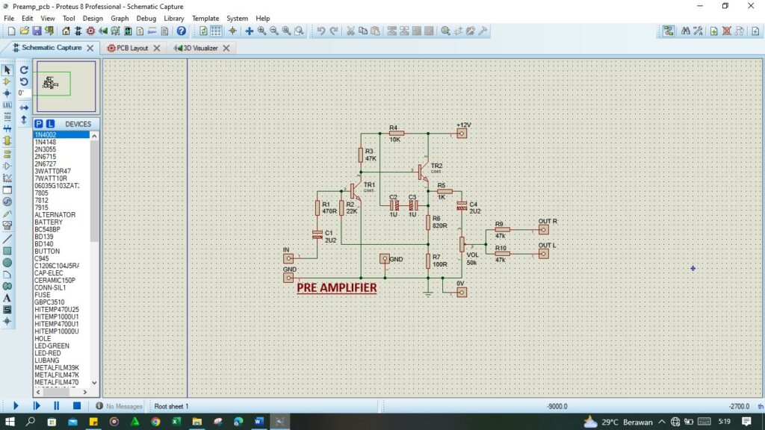
Task: Select the 2D text 'A' tool
Action: point(7,298)
